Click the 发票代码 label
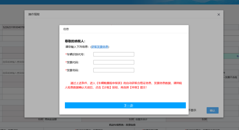Viewport: 239px width, 130px height. 73,62
